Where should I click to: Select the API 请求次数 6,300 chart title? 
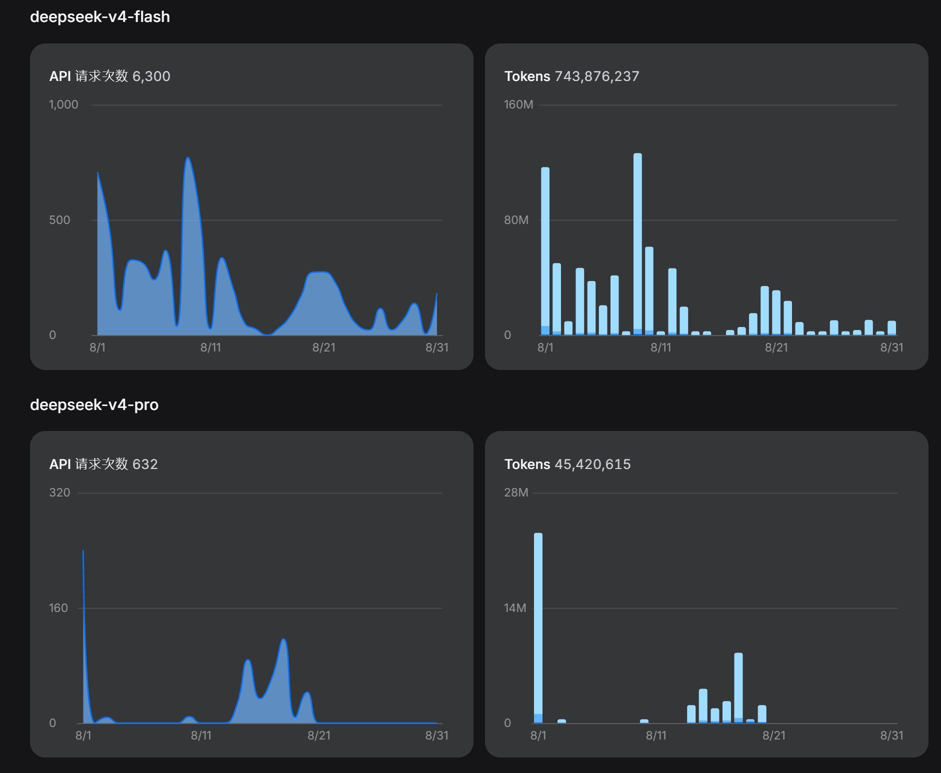tap(110, 76)
